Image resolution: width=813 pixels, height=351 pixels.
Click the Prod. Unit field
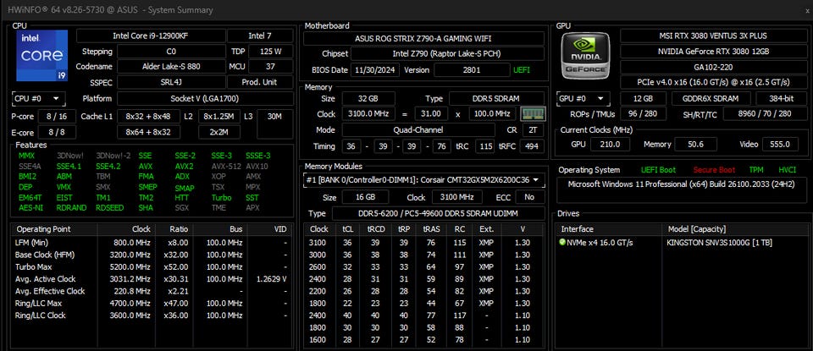pyautogui.click(x=260, y=82)
